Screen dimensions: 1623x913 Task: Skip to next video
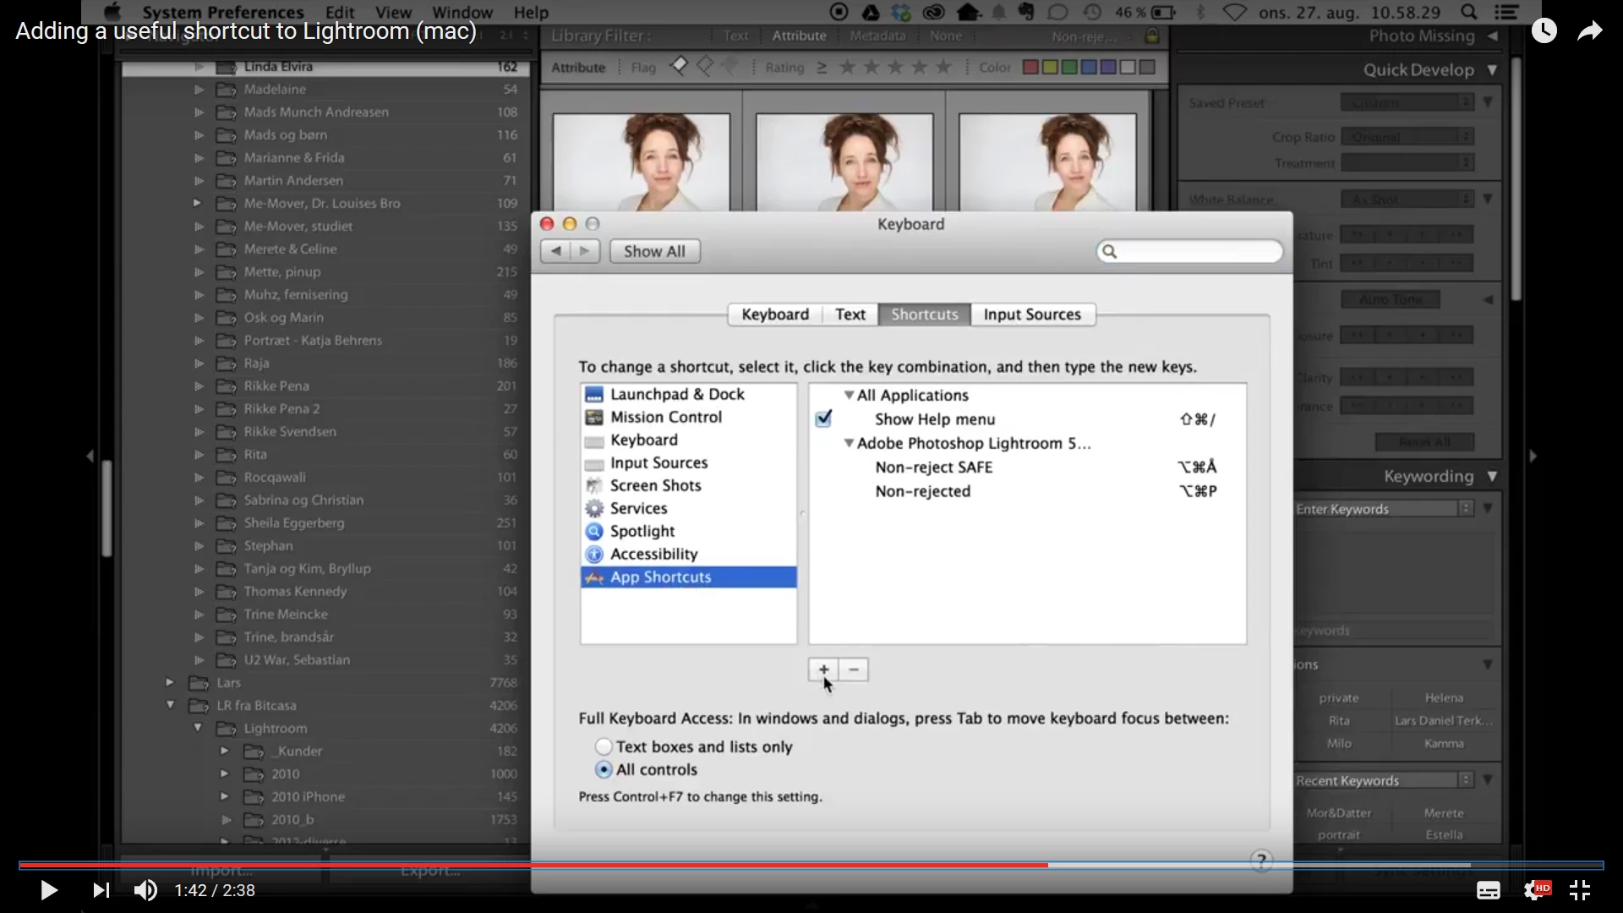pyautogui.click(x=101, y=890)
